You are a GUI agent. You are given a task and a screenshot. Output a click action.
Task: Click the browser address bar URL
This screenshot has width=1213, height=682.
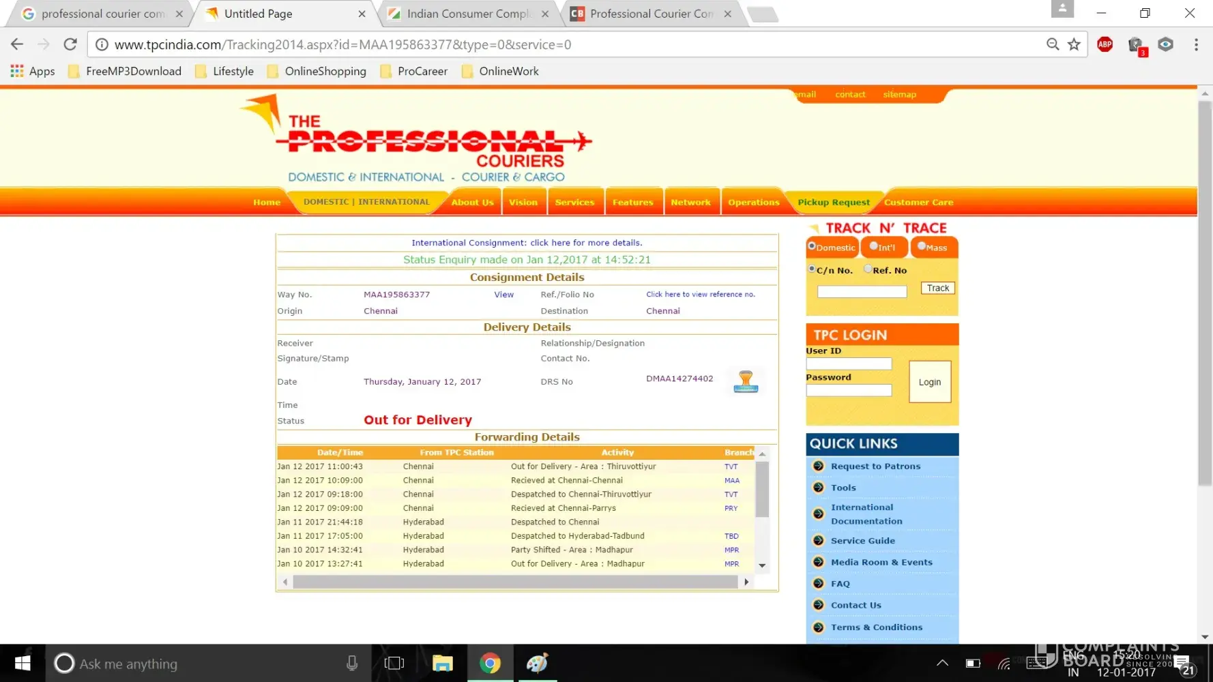(x=342, y=45)
